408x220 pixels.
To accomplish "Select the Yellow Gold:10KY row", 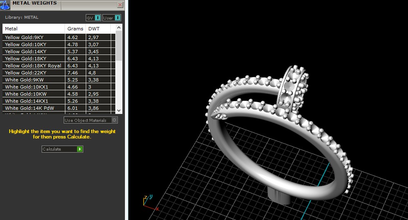I will 59,44.
